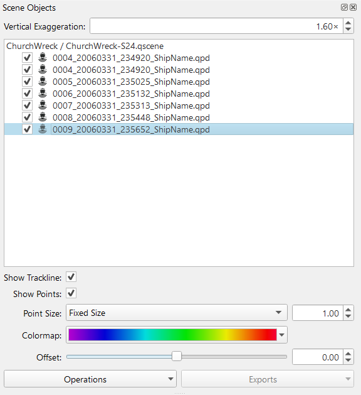Click the ship icon for 0008_20060331_235448_ShipName.qpd
The image size is (361, 395).
(43, 117)
